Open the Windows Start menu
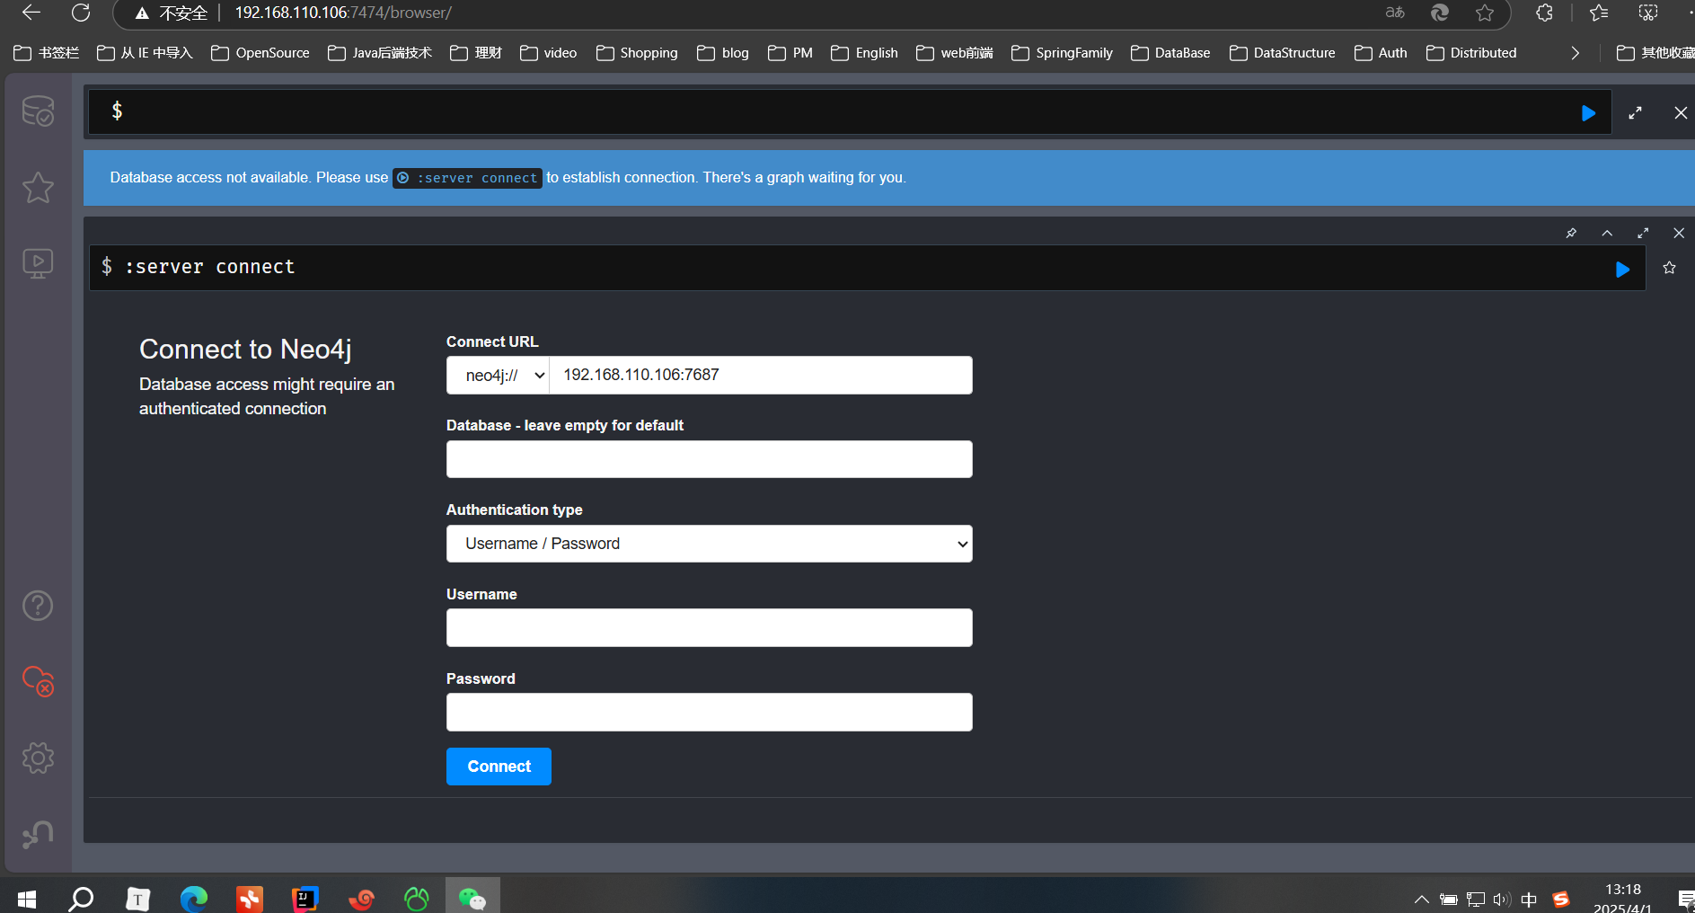1695x913 pixels. coord(27,898)
